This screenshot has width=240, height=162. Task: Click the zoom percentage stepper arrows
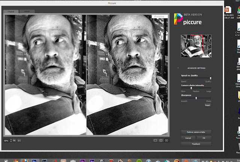[11, 140]
